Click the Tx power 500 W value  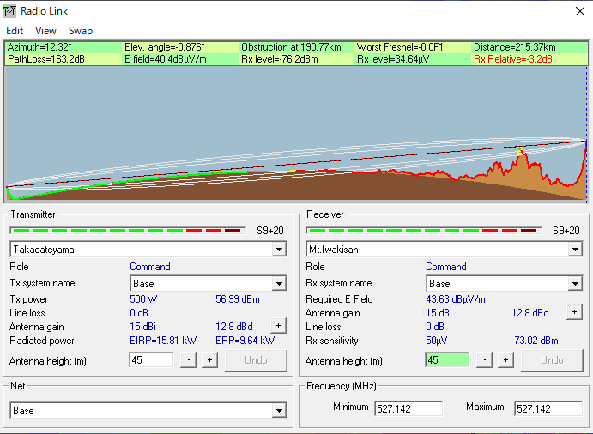pos(143,299)
